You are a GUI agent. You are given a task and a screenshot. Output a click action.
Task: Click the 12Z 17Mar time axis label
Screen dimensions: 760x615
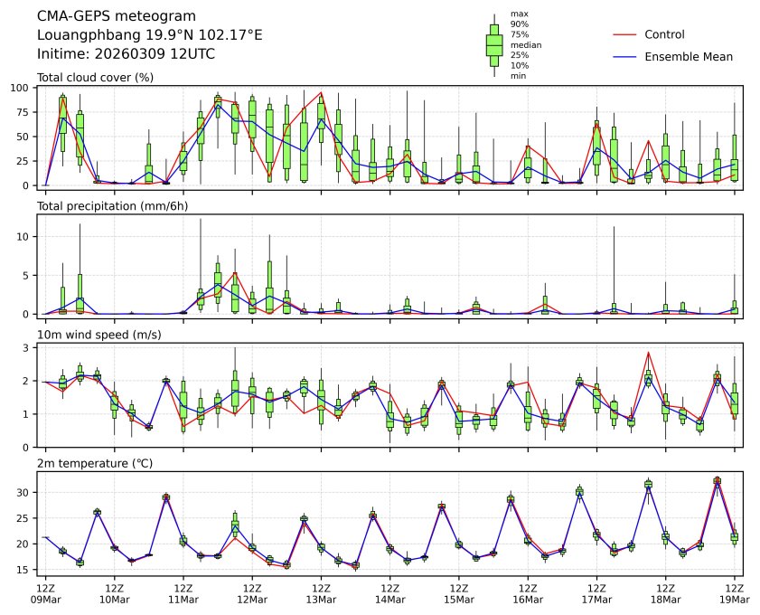(x=596, y=592)
